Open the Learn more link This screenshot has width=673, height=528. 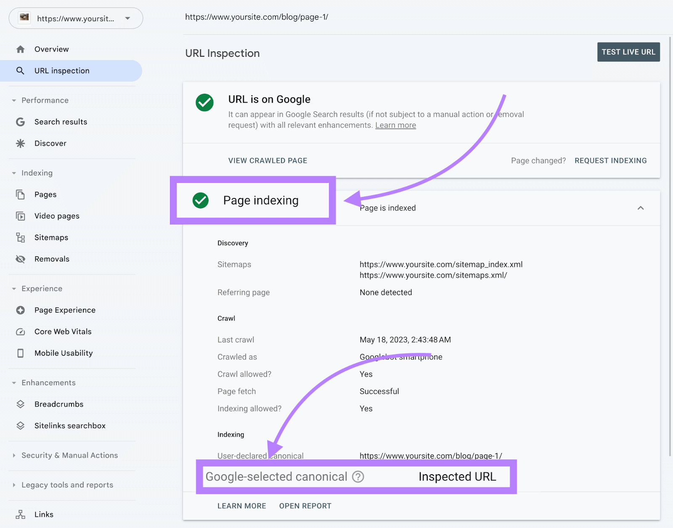(395, 125)
